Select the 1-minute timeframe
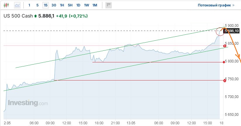Viewport: 241px width, 126px height. (x=29, y=5)
